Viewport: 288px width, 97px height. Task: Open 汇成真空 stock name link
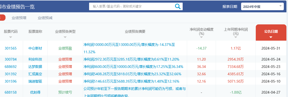pyautogui.click(x=35, y=74)
